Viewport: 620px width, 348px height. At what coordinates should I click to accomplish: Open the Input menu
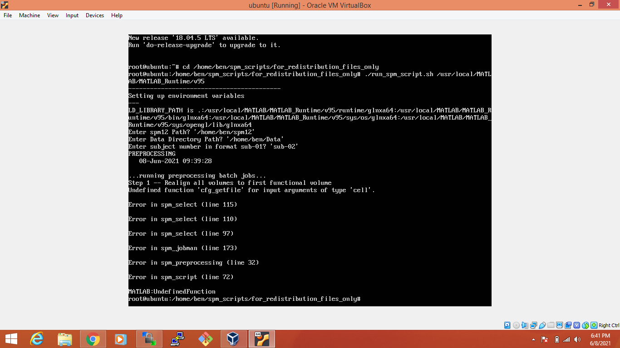[72, 15]
